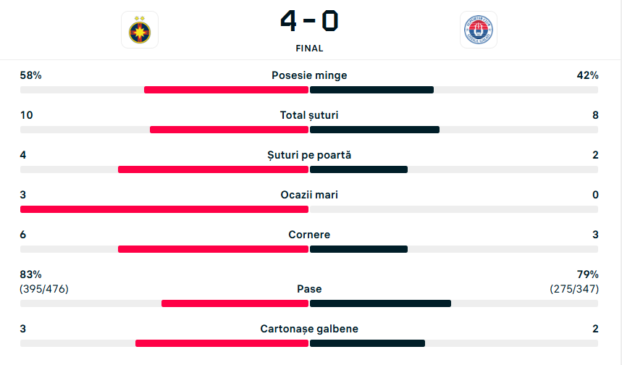Image resolution: width=622 pixels, height=365 pixels.
Task: Click the dark 42% possession bar
Action: coord(371,90)
